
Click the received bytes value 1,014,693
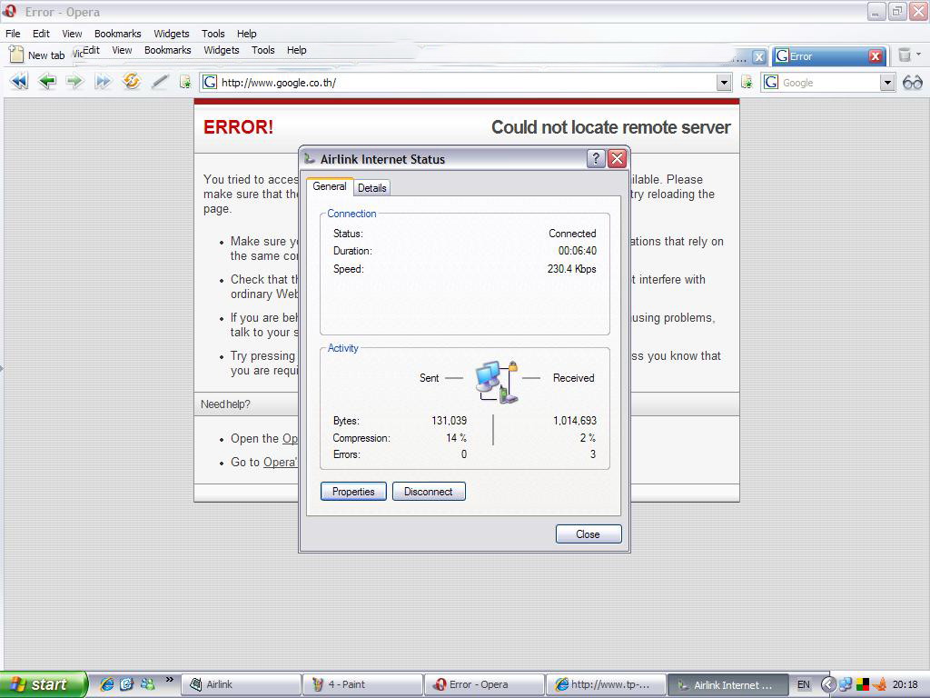[x=575, y=420]
